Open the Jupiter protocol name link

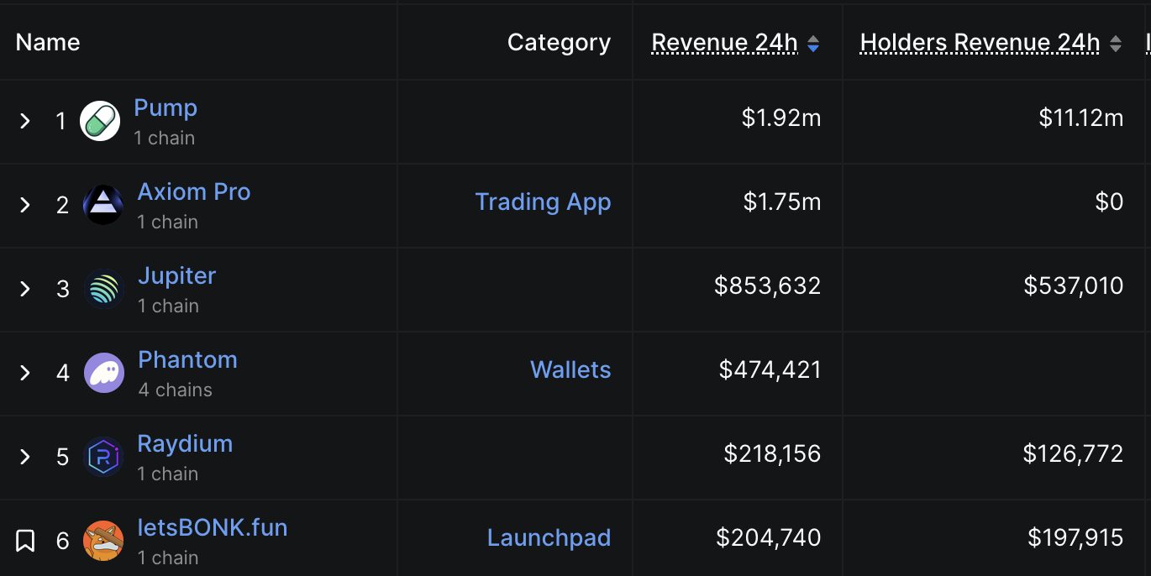176,276
